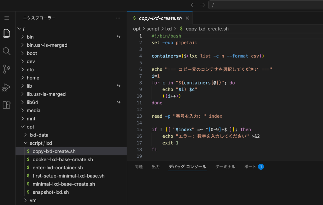Open the Run and Debug icon

click(7, 87)
